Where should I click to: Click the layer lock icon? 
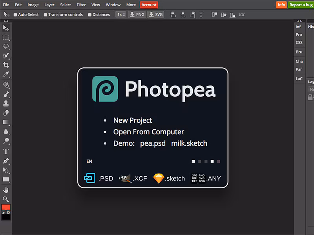310,97
